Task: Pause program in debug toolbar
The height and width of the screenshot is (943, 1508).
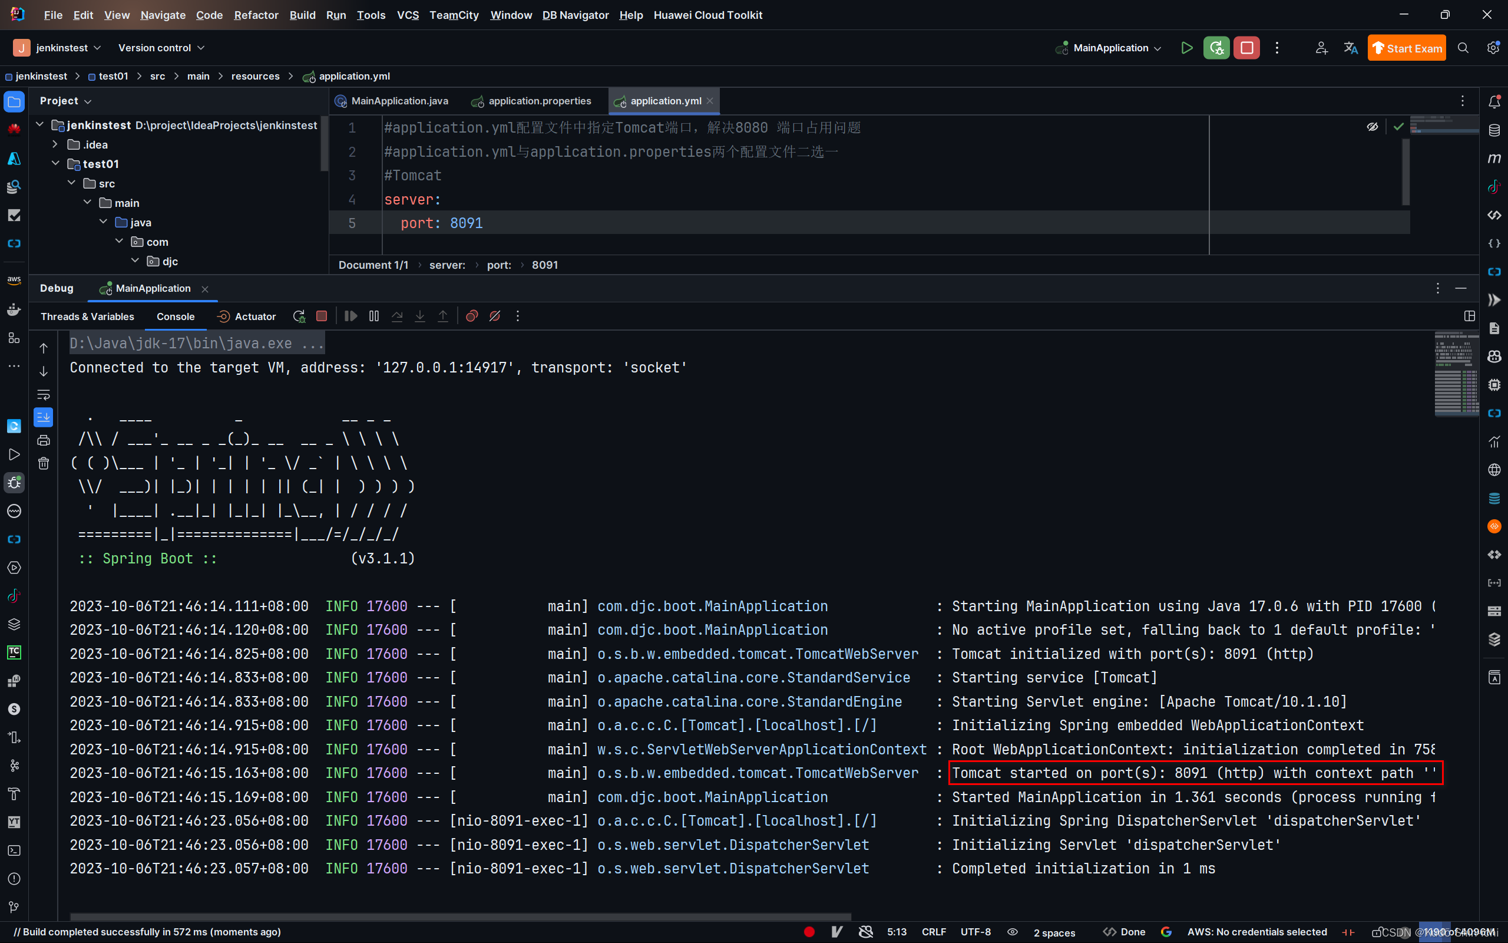Action: tap(374, 316)
